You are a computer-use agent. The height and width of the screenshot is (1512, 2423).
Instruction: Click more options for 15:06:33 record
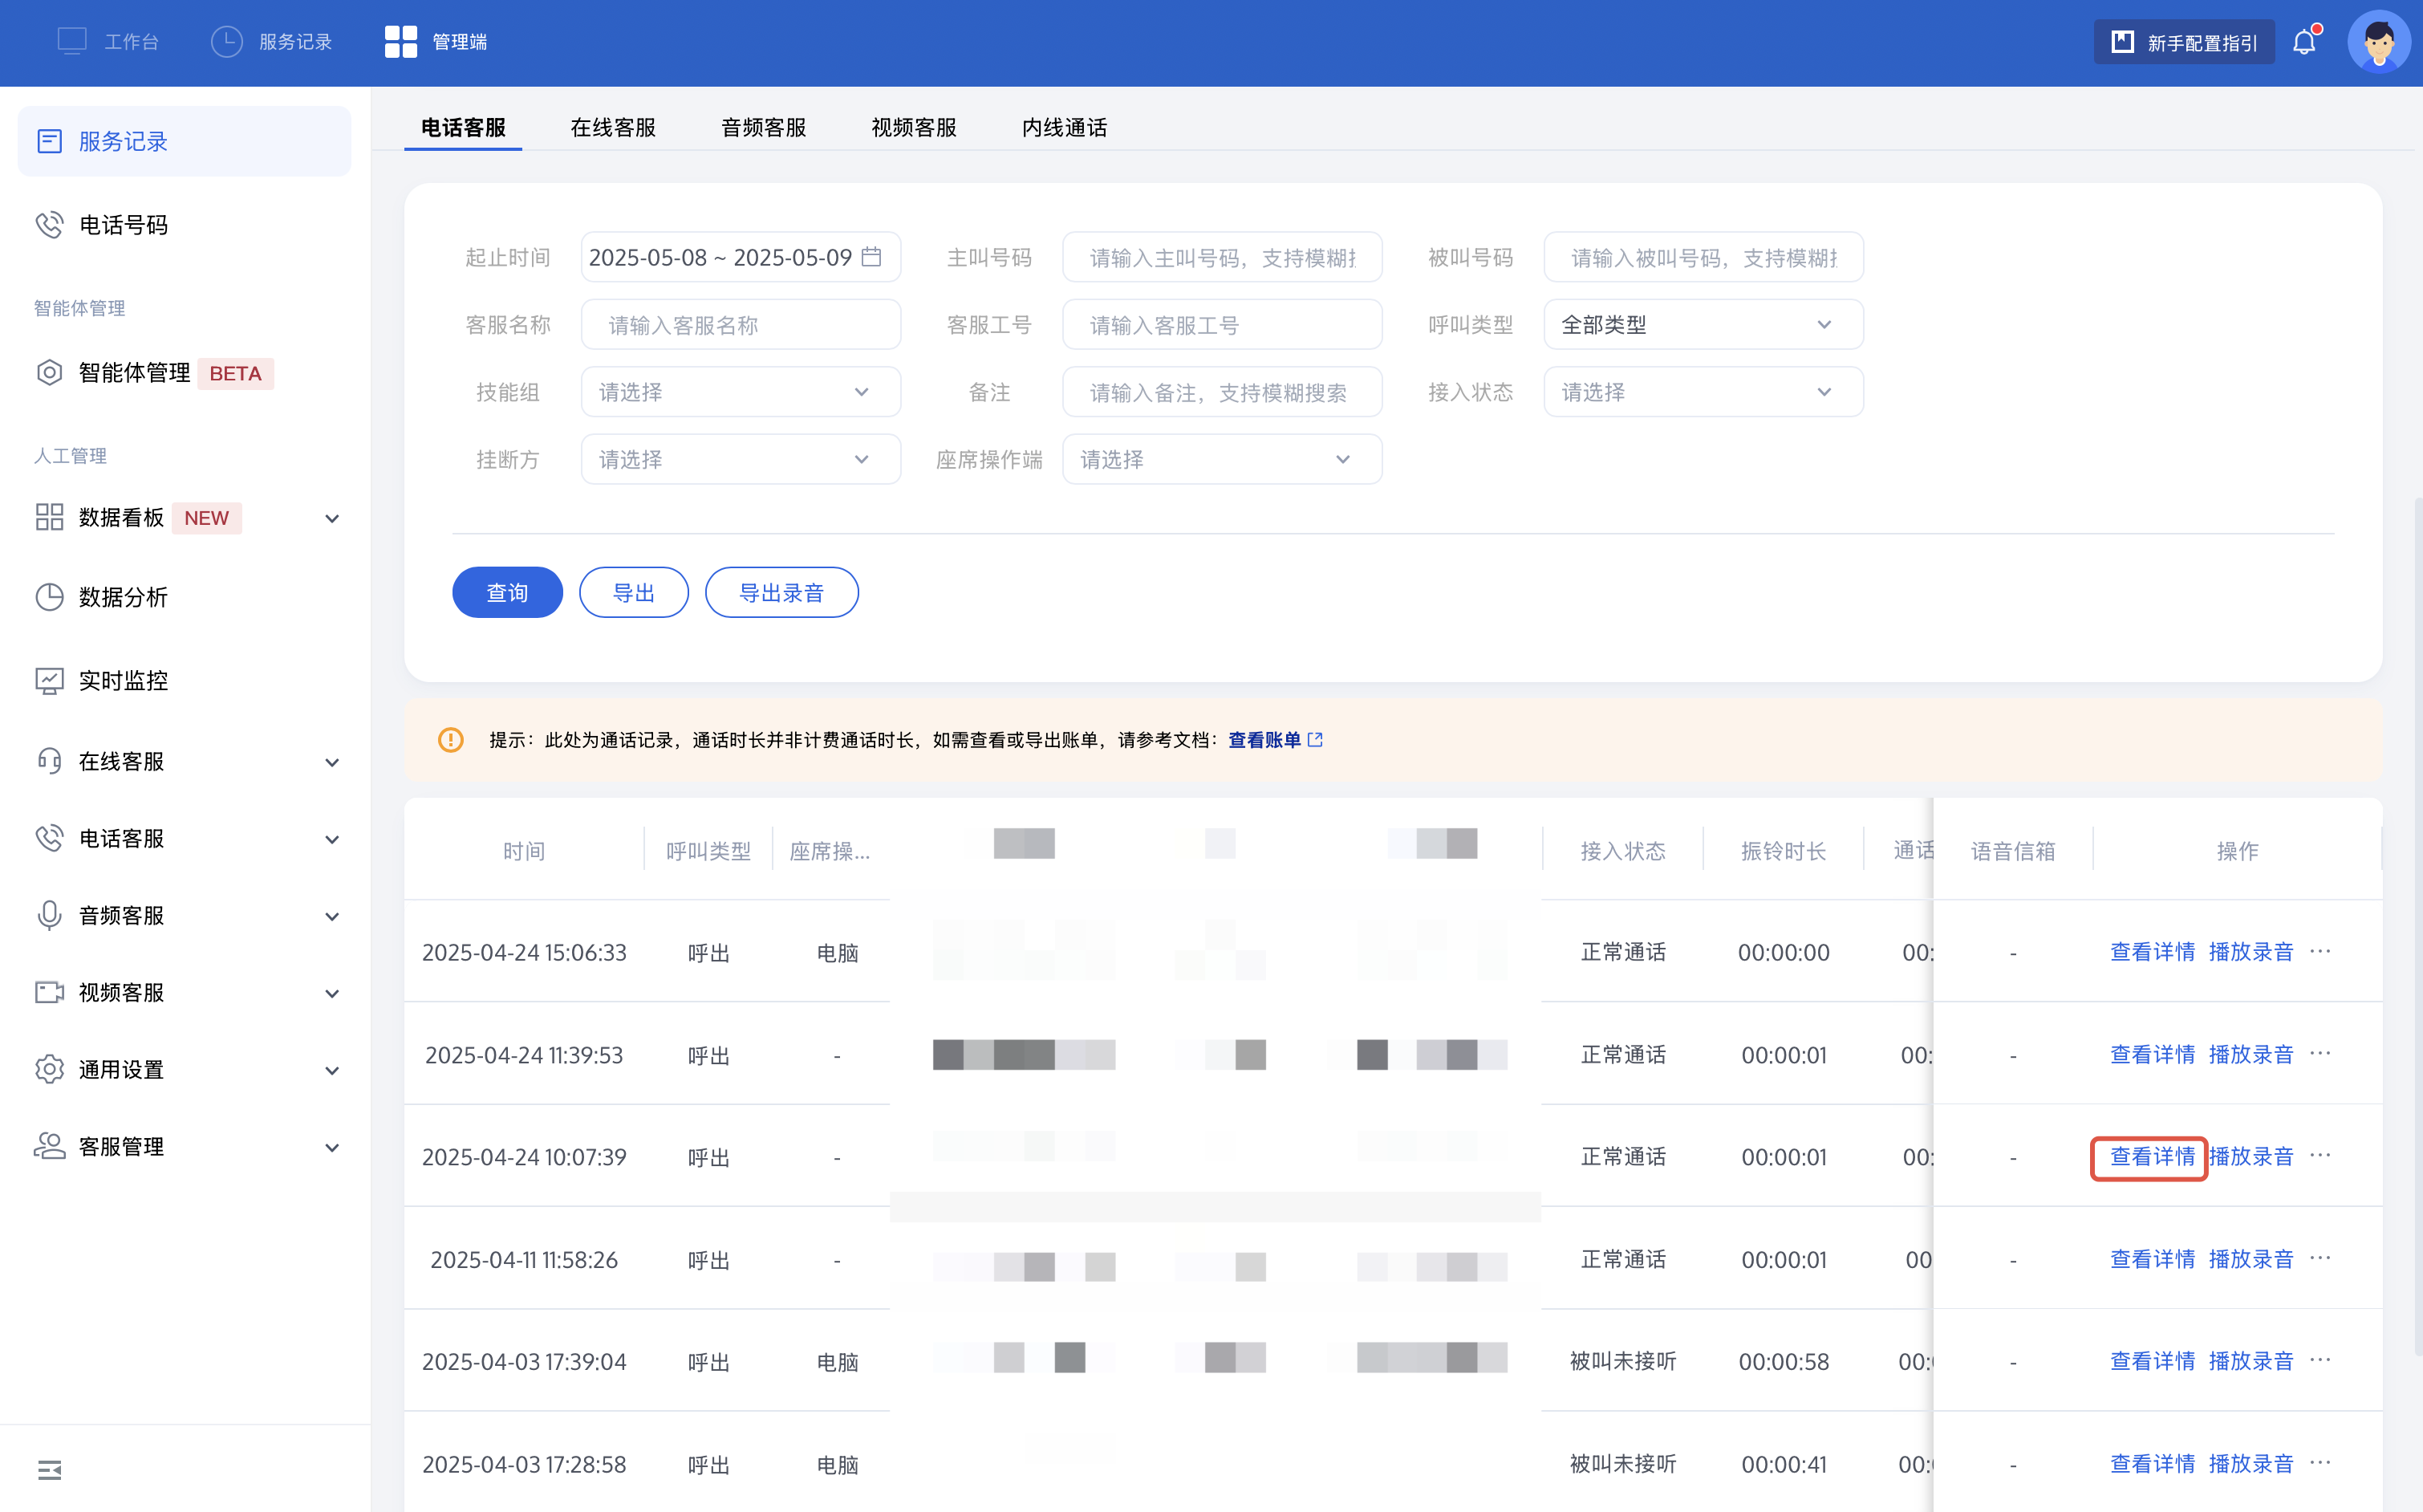pos(2321,951)
